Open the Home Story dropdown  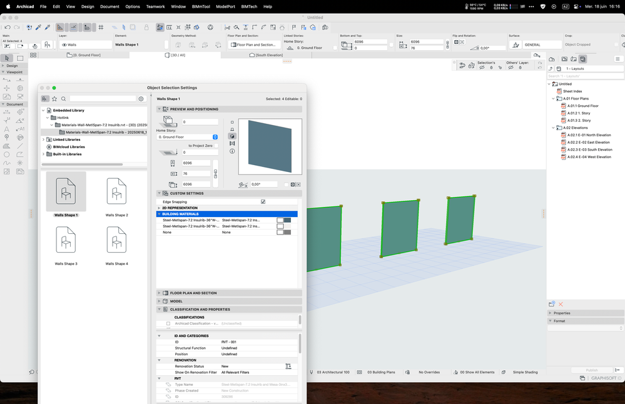pos(187,137)
